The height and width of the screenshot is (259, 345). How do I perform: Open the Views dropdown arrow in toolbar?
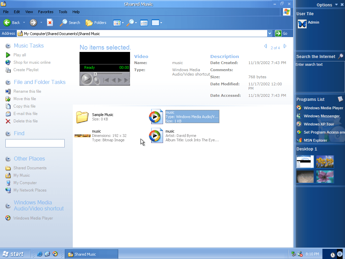(x=123, y=23)
